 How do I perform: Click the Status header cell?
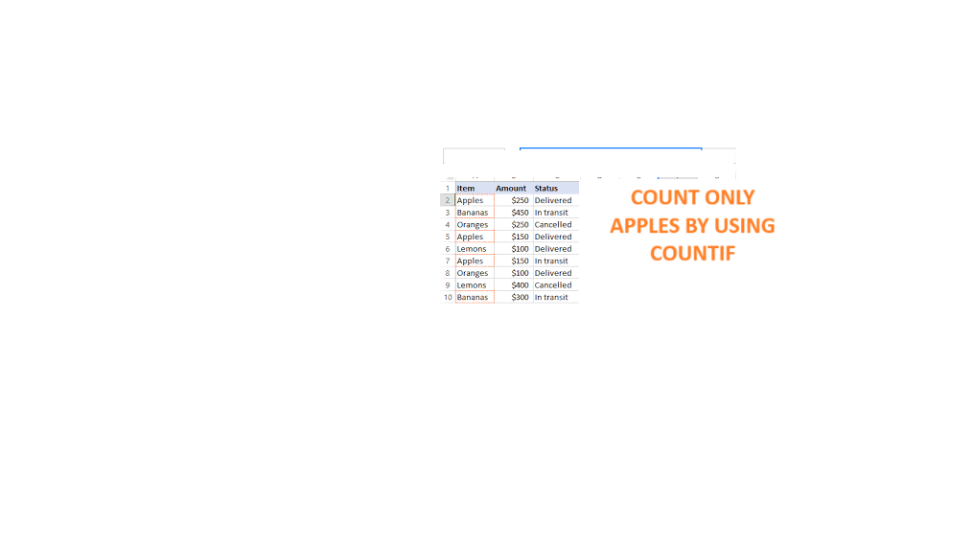pos(547,189)
